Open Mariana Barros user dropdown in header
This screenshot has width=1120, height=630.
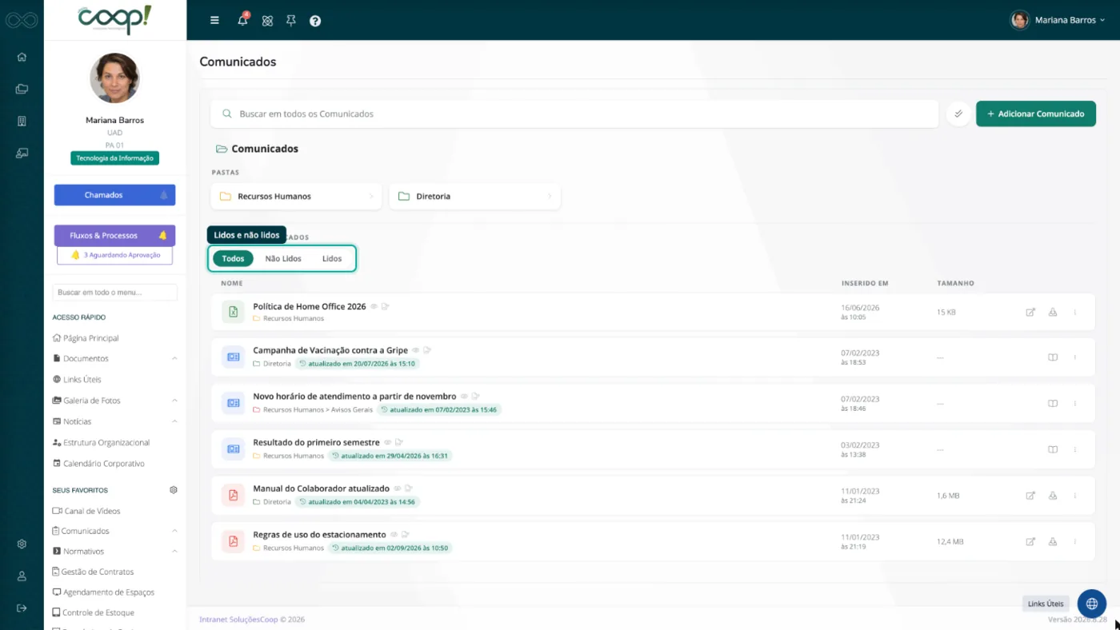pyautogui.click(x=1058, y=20)
